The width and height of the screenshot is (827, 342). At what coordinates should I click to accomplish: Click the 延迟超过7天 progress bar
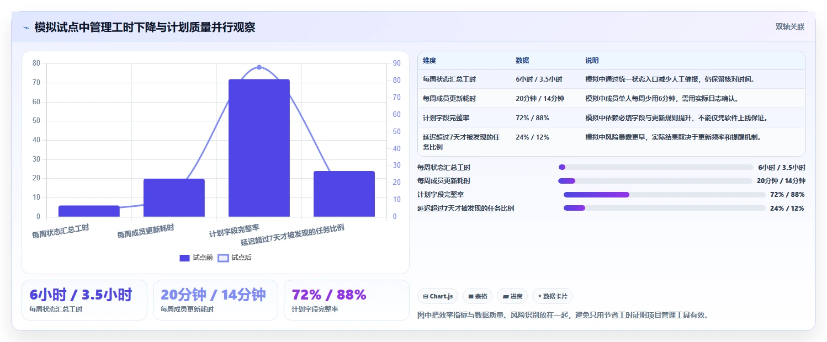pos(664,208)
